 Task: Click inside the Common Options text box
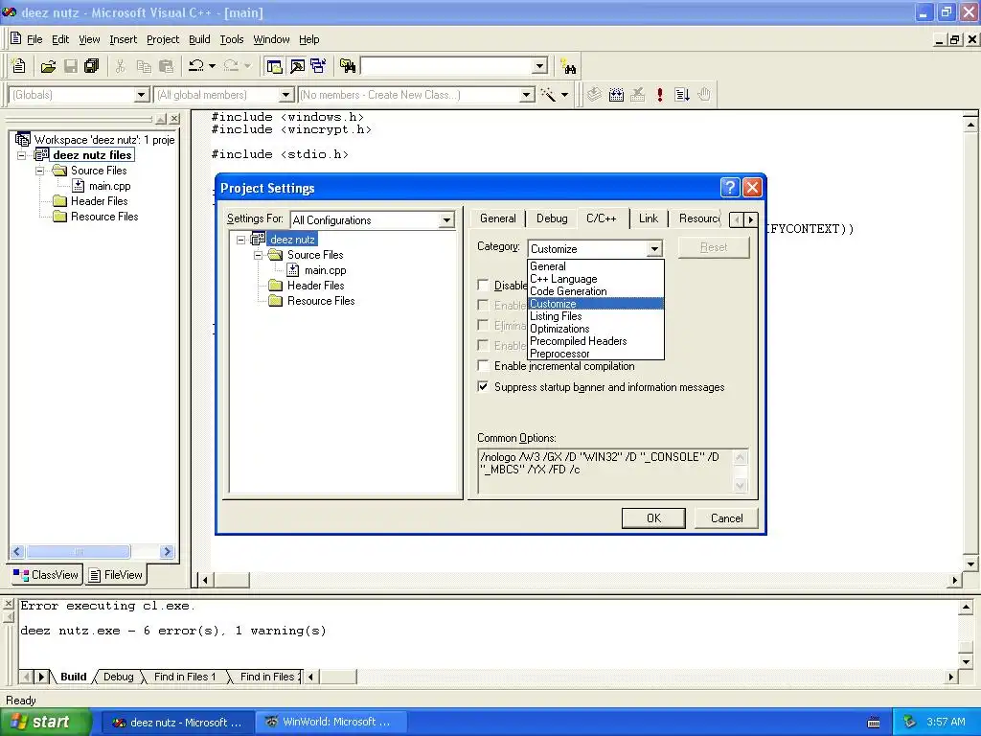[x=605, y=471]
